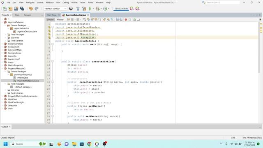This screenshot has width=263, height=148.
Task: Click the NetBeans icon in the taskbar
Action: pos(97,144)
